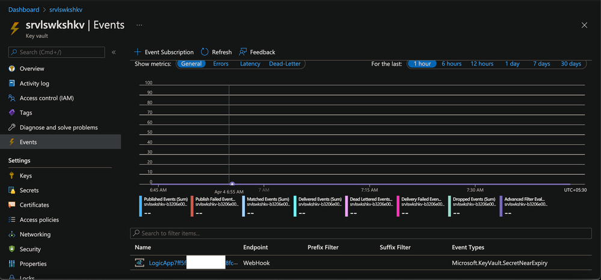This screenshot has width=601, height=280.
Task: Select the 6 hours time range
Action: coord(452,64)
